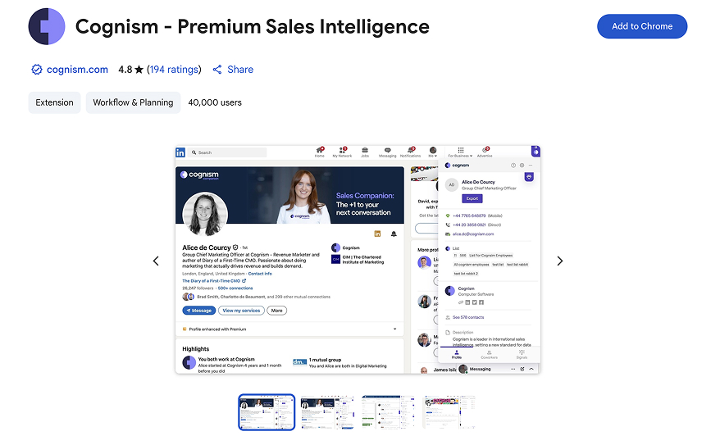This screenshot has width=720, height=445.
Task: Click the main LinkedIn preview screenshot
Action: coord(358,260)
